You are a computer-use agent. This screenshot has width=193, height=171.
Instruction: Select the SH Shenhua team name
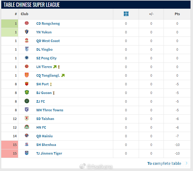46,145
